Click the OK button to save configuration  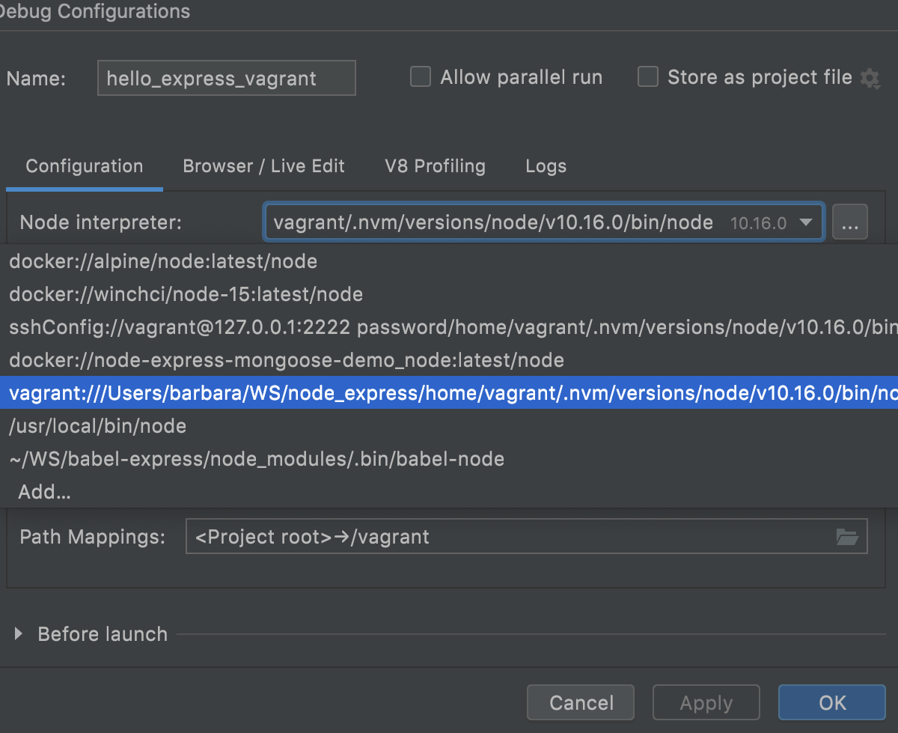[x=831, y=702]
